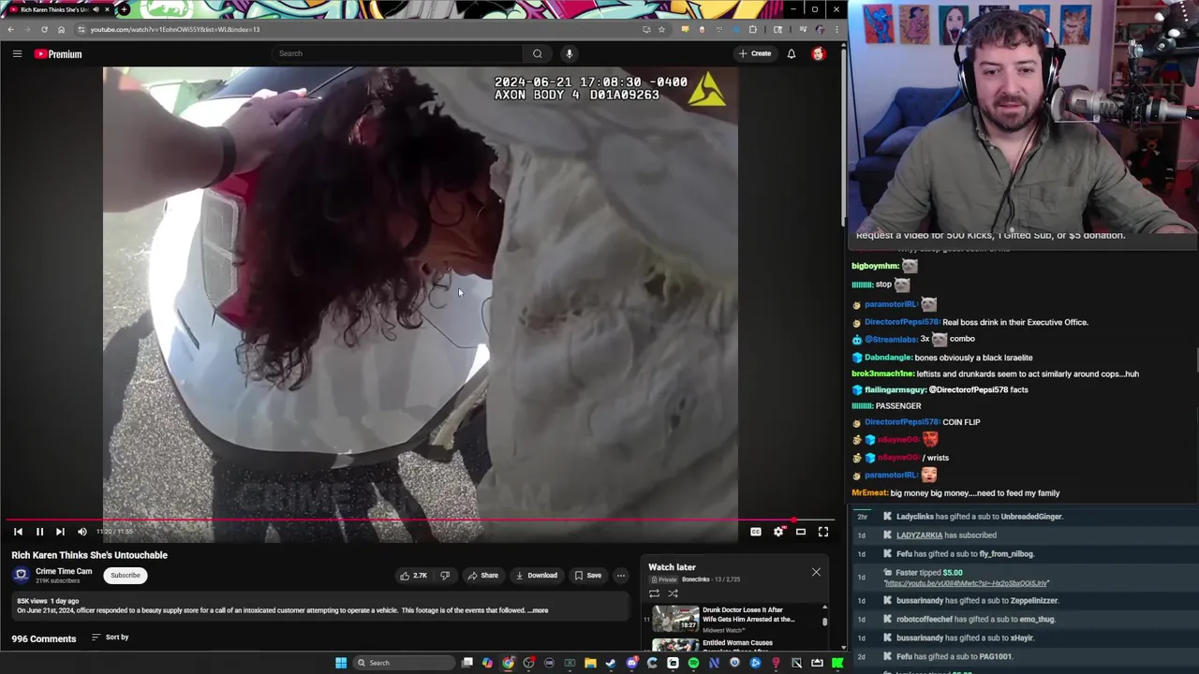The image size is (1199, 674).
Task: Expand description with ...more
Action: (x=539, y=610)
